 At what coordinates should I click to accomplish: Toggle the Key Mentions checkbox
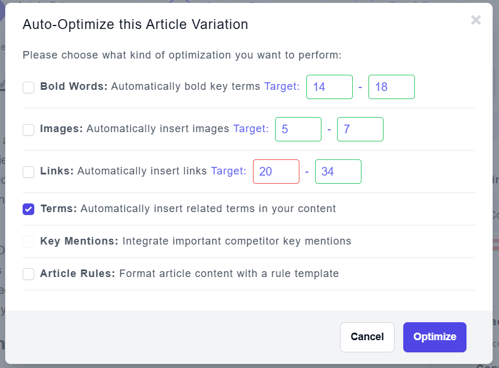coord(28,242)
